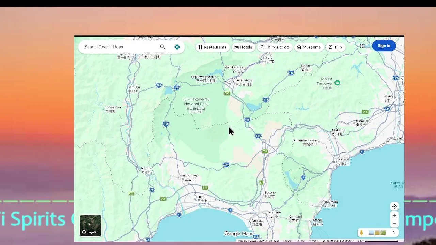Click the Matsuda town label
This screenshot has height=245, width=436.
click(339, 132)
